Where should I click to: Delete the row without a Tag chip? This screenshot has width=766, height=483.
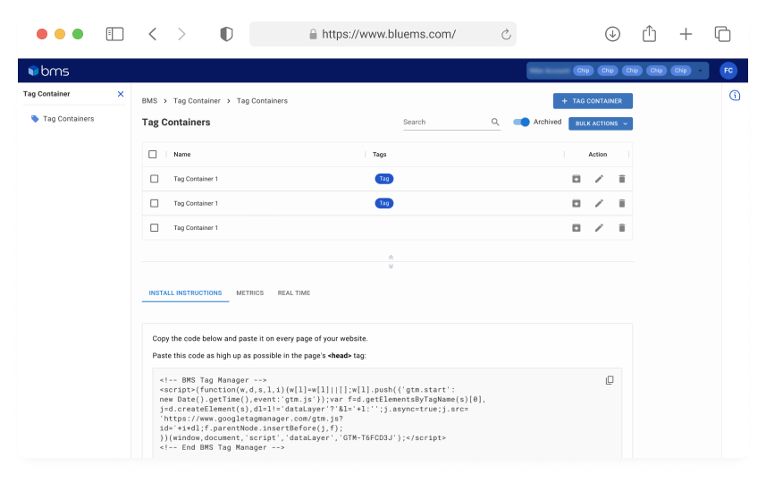(x=622, y=228)
